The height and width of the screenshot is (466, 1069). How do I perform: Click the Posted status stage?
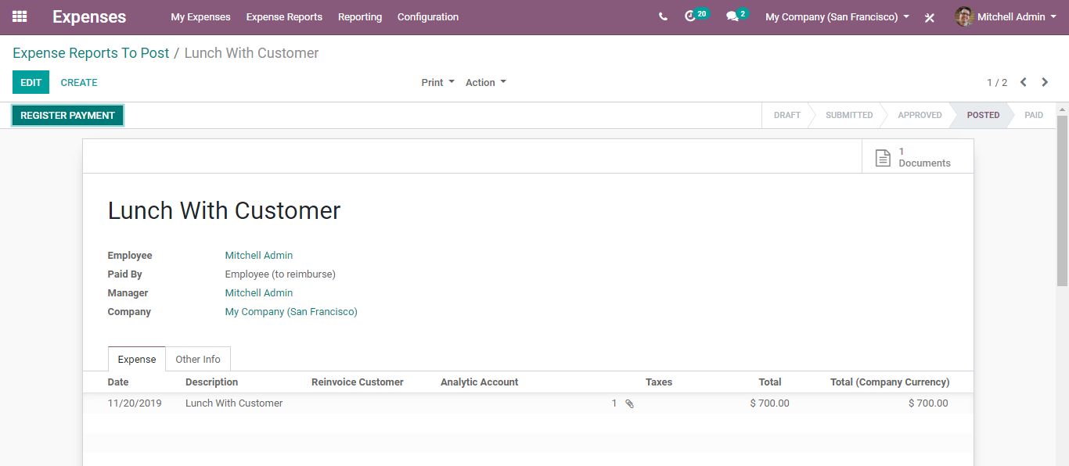(x=983, y=115)
